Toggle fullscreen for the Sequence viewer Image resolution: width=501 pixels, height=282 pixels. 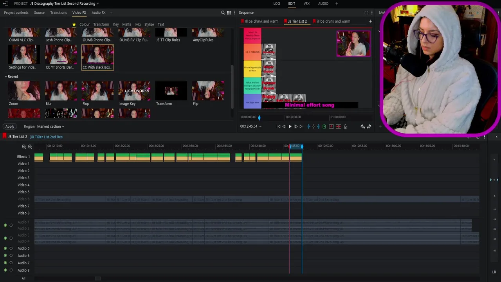(366, 13)
